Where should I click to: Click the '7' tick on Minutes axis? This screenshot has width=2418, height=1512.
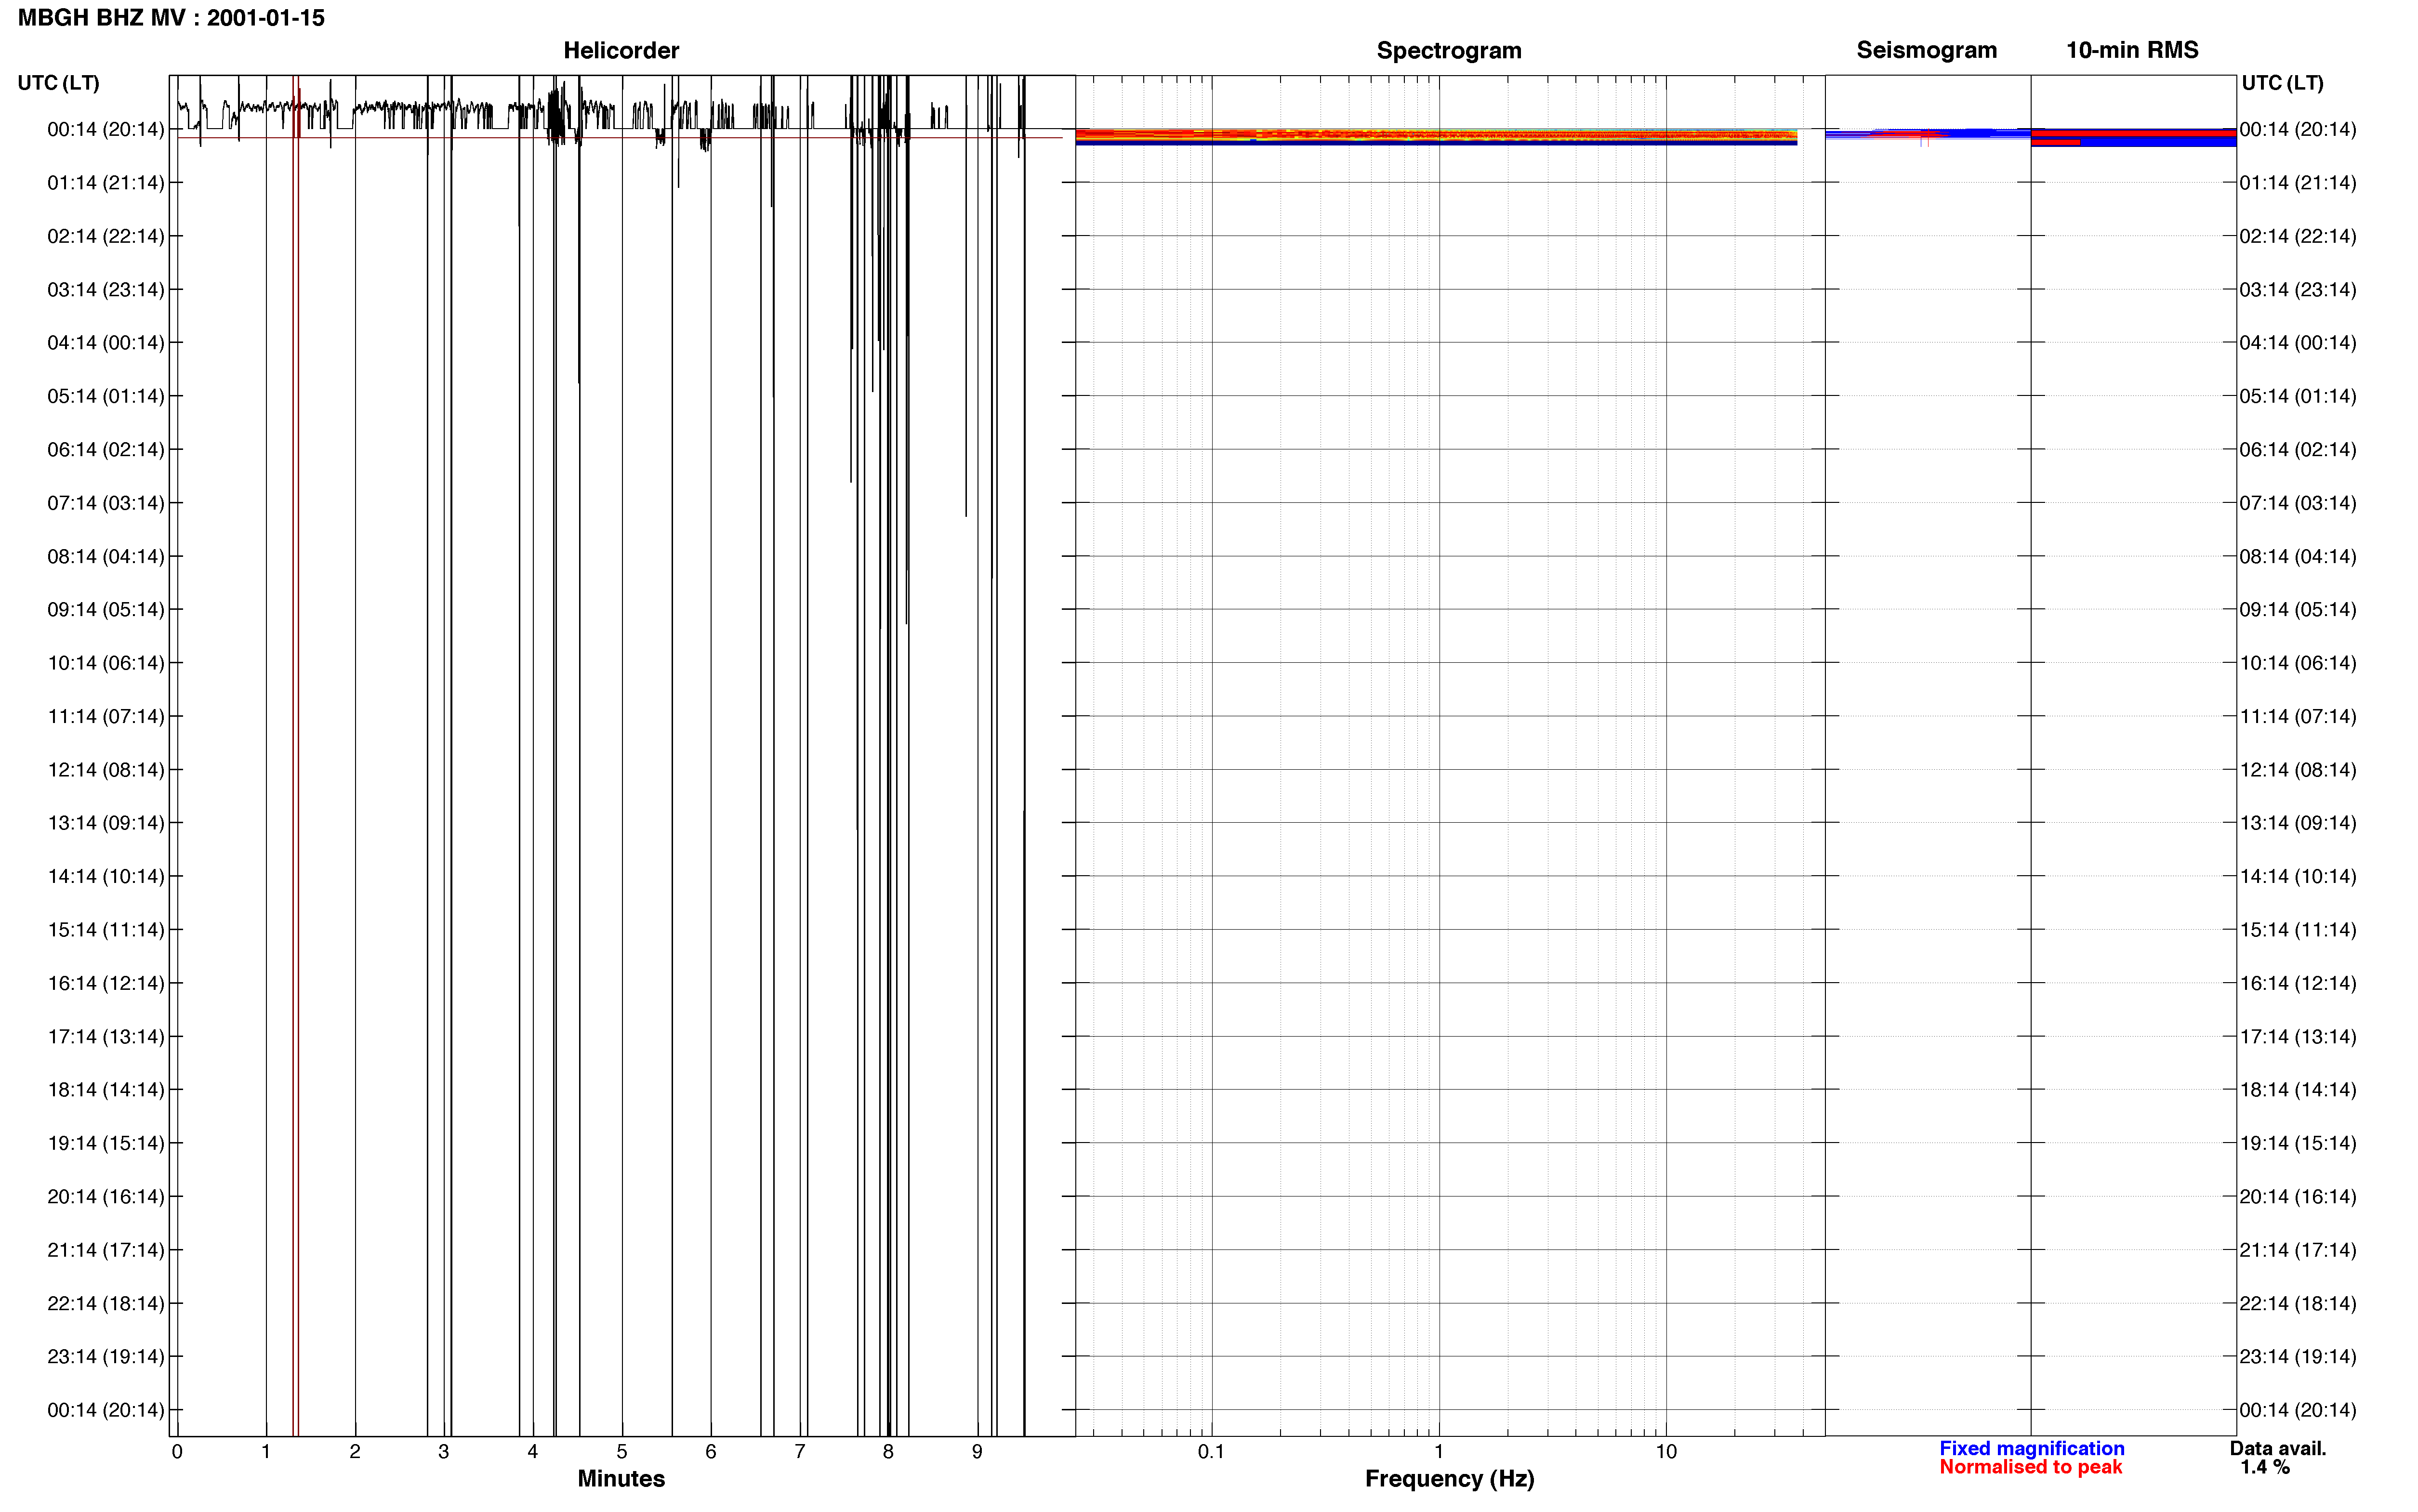click(800, 1452)
